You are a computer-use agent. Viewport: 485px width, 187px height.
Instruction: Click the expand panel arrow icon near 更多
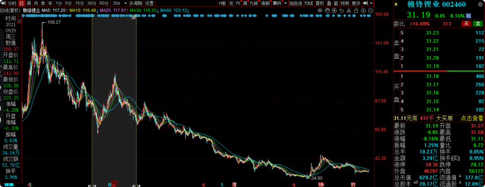coord(365,4)
